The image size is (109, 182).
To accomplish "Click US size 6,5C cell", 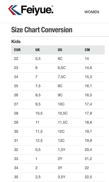I will (62, 68).
